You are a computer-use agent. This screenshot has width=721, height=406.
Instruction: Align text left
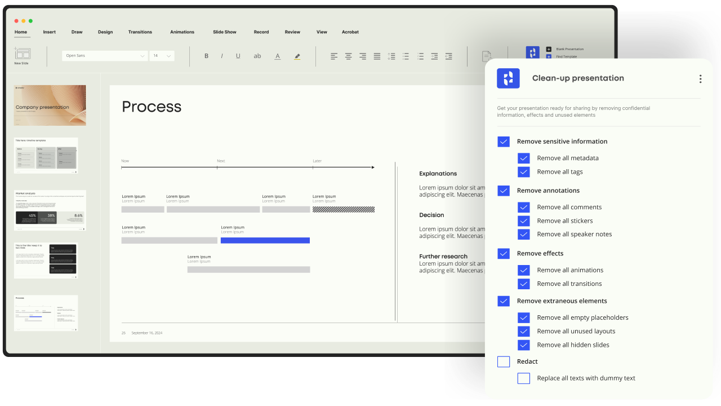click(334, 56)
